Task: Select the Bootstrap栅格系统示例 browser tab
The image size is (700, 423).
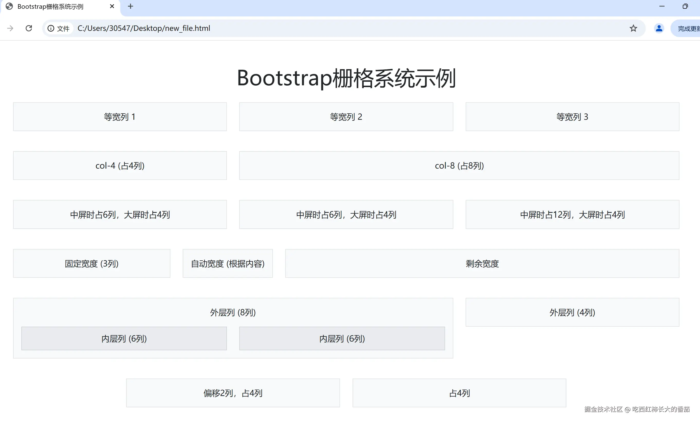Action: pos(60,6)
